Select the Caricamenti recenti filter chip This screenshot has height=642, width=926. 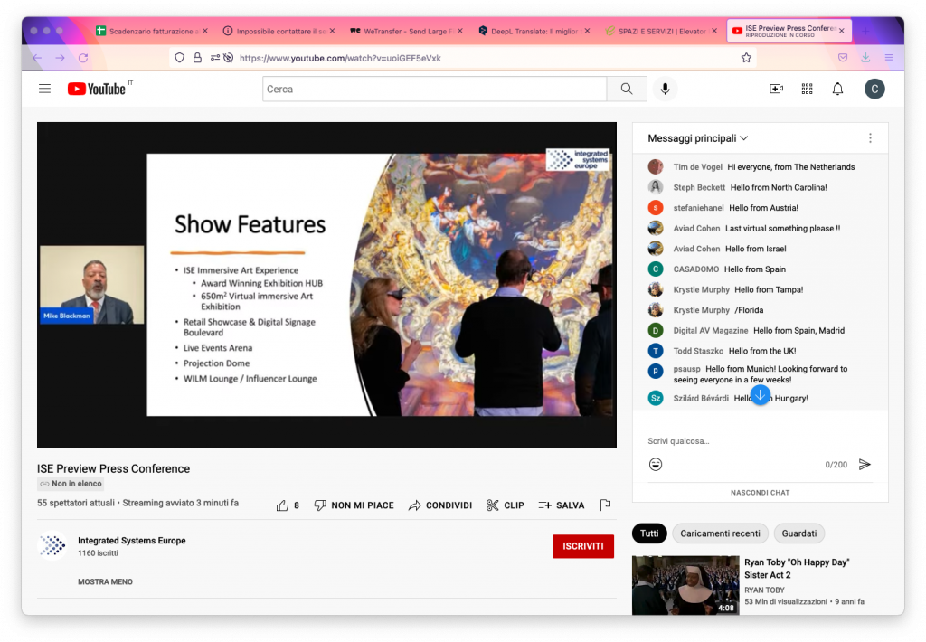[720, 533]
